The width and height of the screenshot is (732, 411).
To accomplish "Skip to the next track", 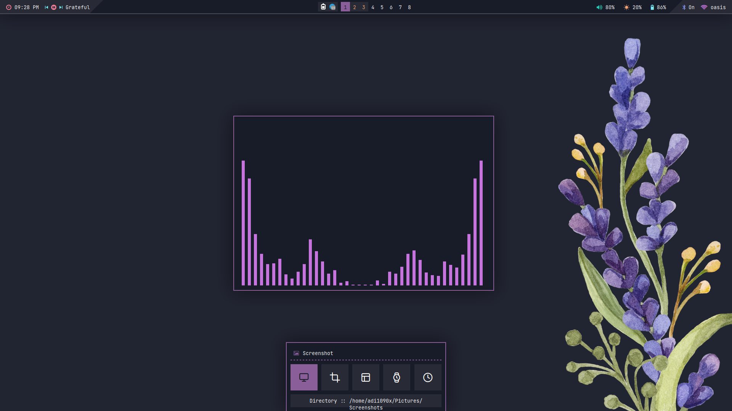I will coord(61,7).
